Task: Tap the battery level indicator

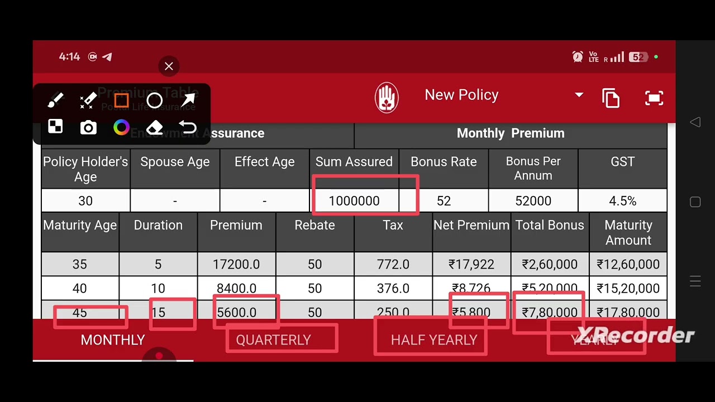Action: (x=638, y=57)
